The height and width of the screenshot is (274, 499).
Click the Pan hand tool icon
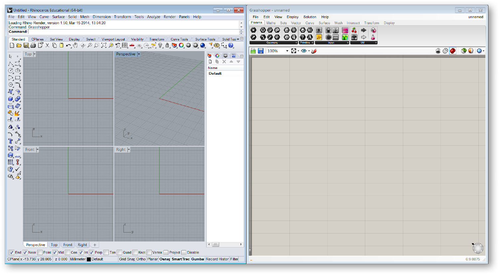[76, 45]
